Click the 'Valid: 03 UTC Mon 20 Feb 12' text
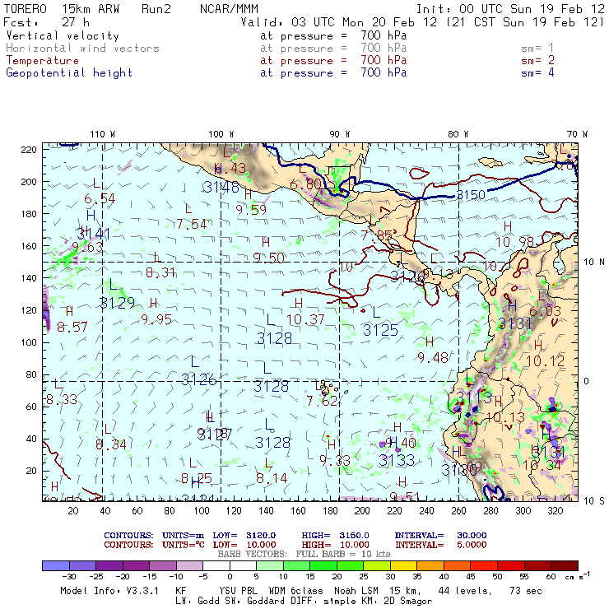 (x=339, y=22)
